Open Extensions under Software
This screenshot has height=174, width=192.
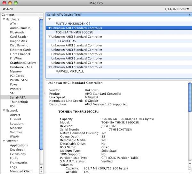[x=18, y=154]
